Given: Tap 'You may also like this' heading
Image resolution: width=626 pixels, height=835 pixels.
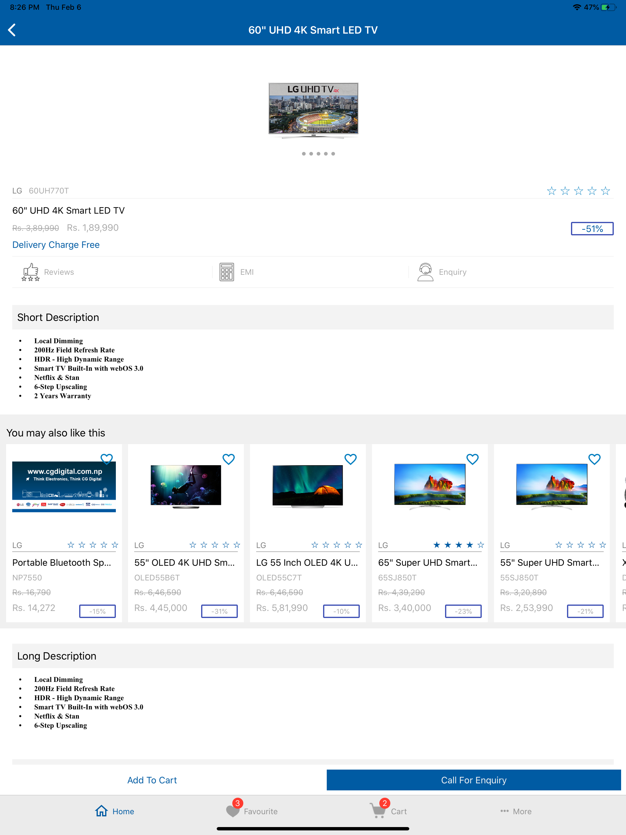Looking at the screenshot, I should click(x=56, y=433).
